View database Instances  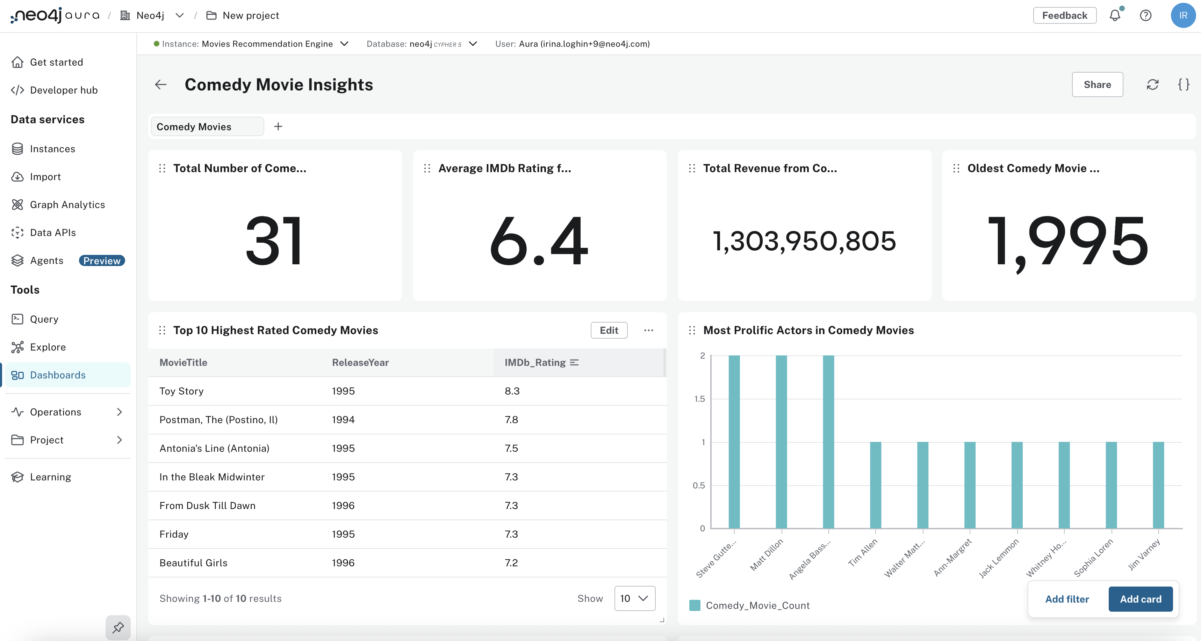[52, 149]
